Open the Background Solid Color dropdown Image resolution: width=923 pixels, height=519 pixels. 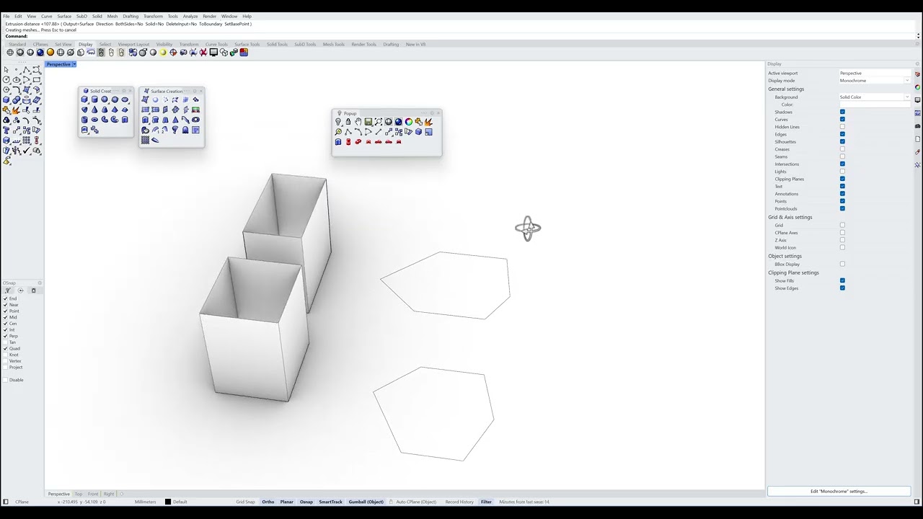907,97
